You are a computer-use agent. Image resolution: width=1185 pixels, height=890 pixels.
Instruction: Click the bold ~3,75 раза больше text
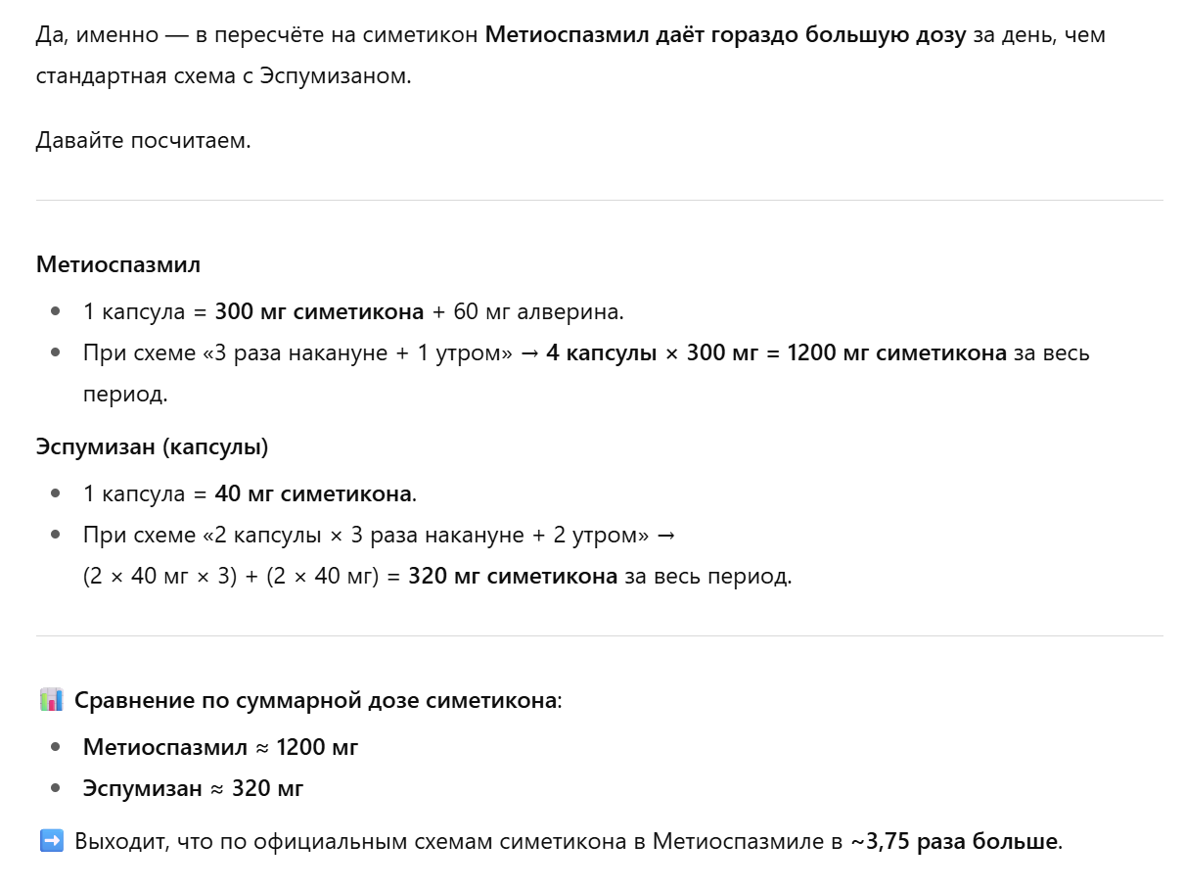click(954, 841)
